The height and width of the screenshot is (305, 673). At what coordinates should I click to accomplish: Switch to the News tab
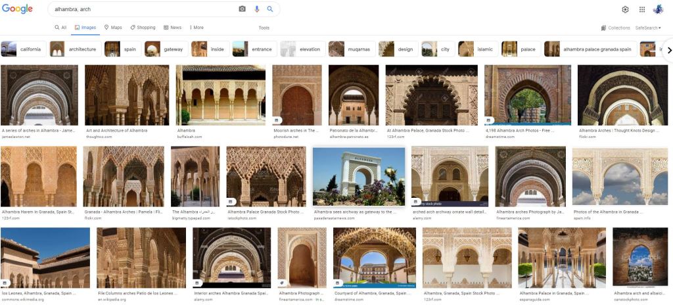pyautogui.click(x=172, y=28)
